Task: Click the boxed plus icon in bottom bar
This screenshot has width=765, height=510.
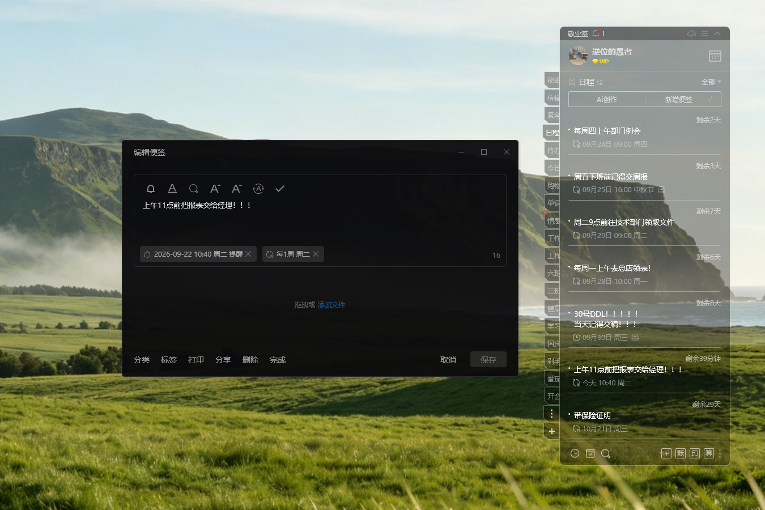Action: pos(666,453)
